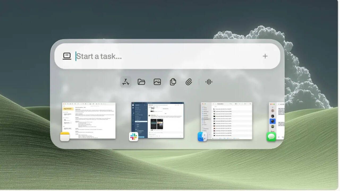Viewport: 340px width, 191px height.
Task: Attach a file using the paperclip icon
Action: coord(189,82)
